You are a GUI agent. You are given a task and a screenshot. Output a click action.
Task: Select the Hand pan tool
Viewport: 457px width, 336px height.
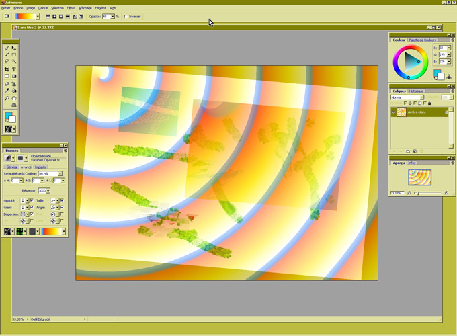point(14,99)
